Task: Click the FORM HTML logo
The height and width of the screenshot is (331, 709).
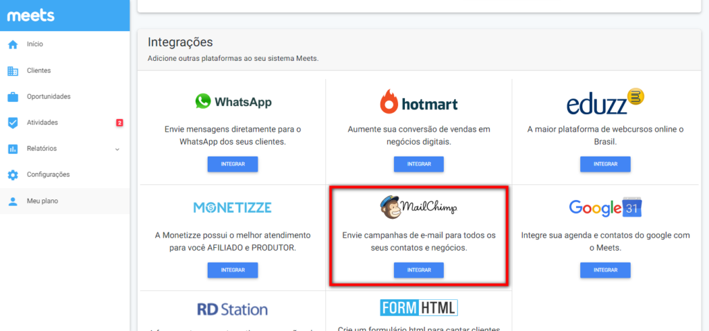Action: click(419, 307)
